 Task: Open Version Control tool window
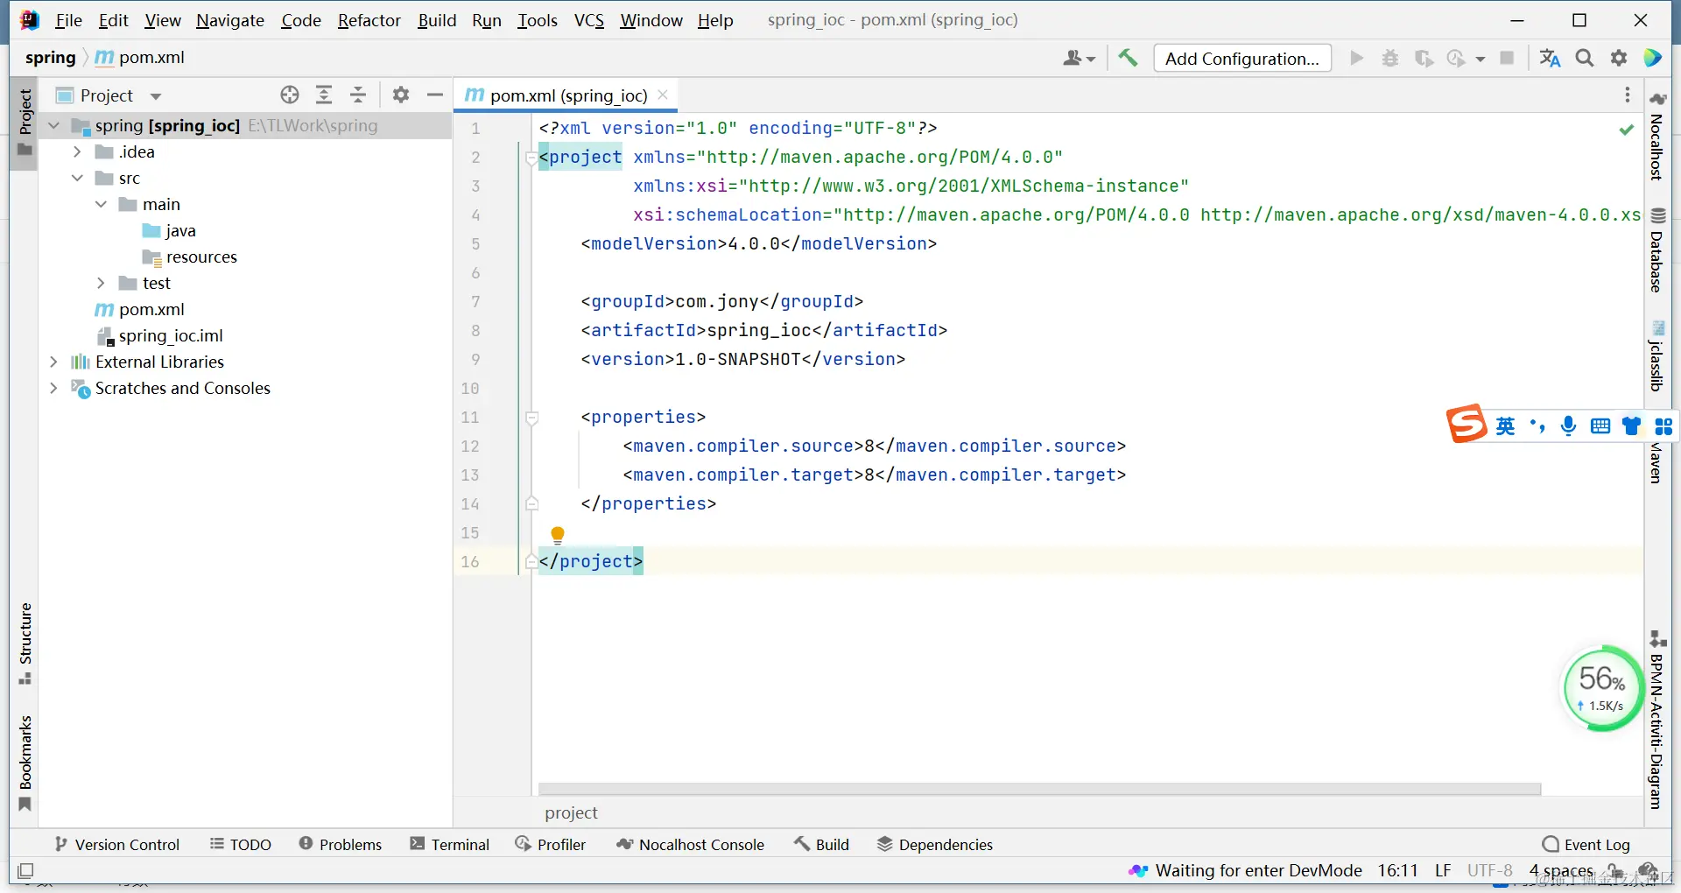point(116,844)
